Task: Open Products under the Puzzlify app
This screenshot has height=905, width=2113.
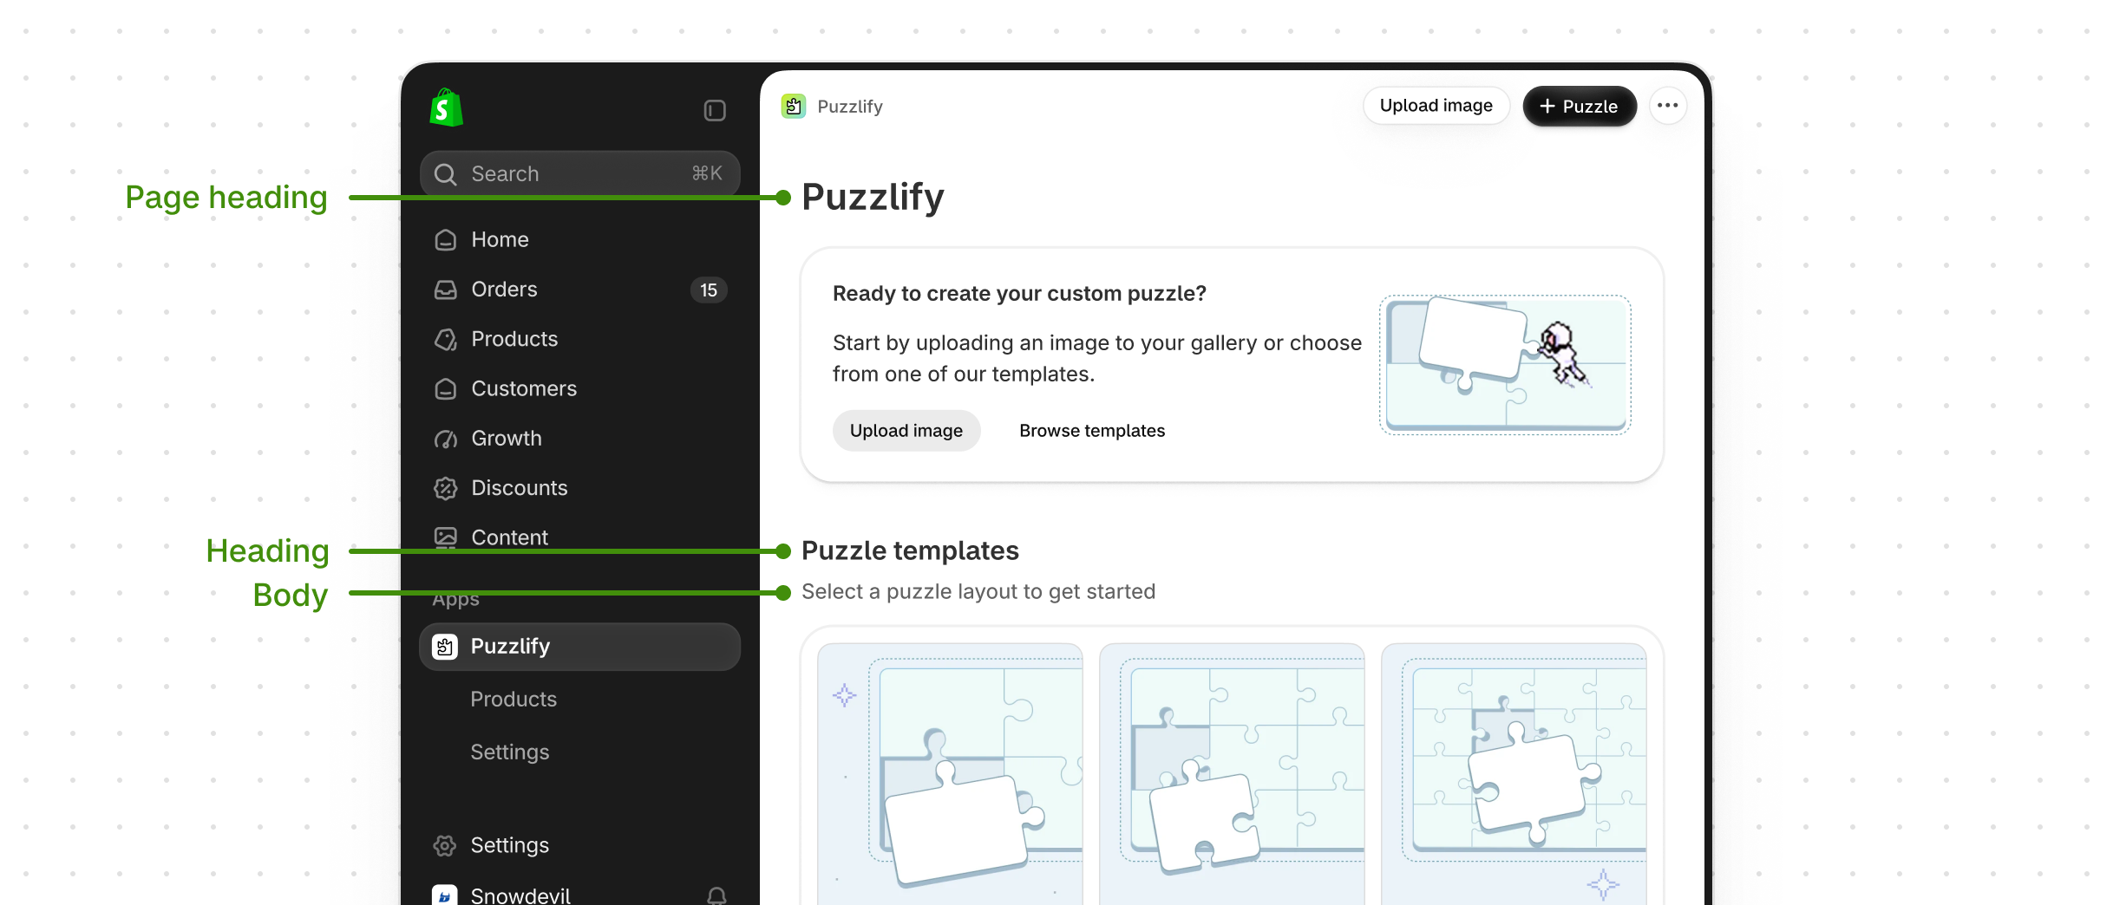Action: point(514,700)
